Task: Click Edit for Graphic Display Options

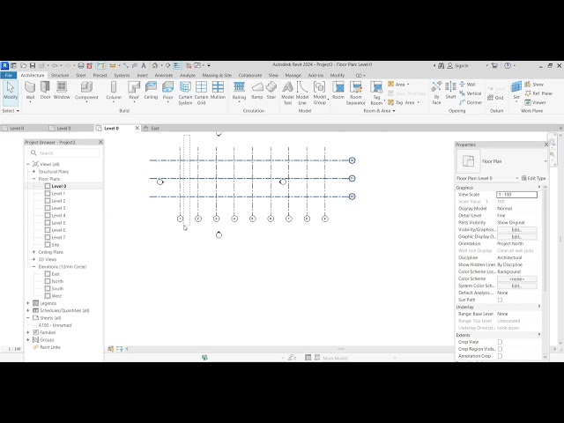Action: (x=517, y=237)
